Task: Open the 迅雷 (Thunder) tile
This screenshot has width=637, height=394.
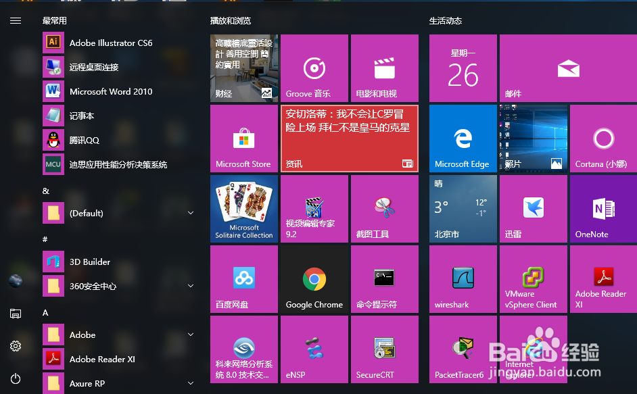Action: [x=534, y=209]
